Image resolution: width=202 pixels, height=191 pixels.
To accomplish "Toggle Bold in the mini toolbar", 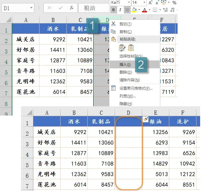I will (113, 10).
